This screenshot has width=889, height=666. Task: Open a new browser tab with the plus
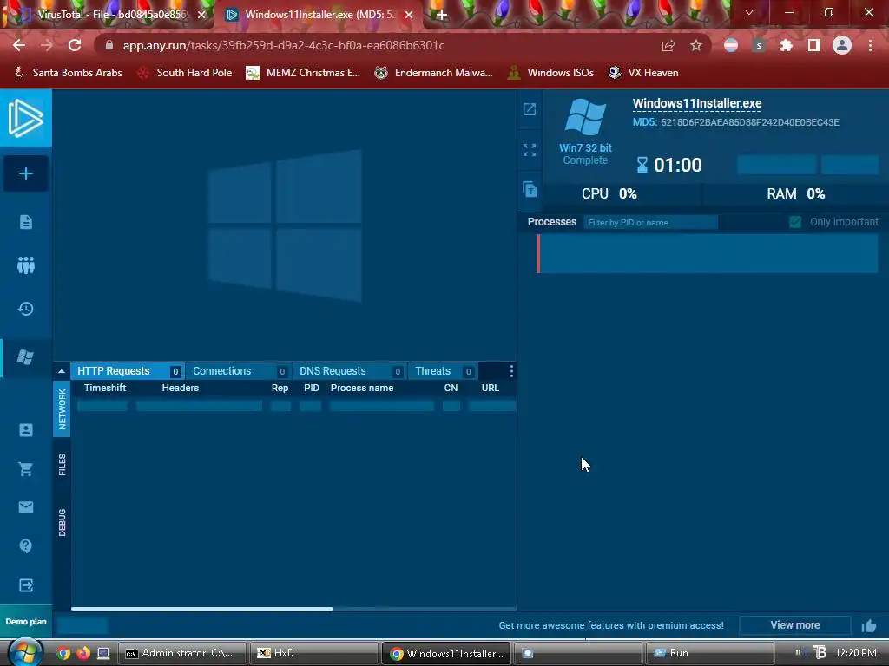442,16
